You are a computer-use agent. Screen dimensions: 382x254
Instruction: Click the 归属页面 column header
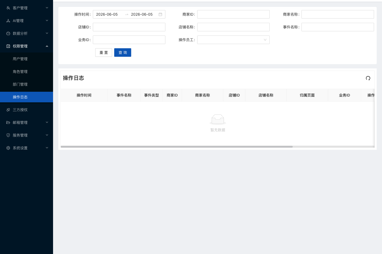pyautogui.click(x=307, y=95)
